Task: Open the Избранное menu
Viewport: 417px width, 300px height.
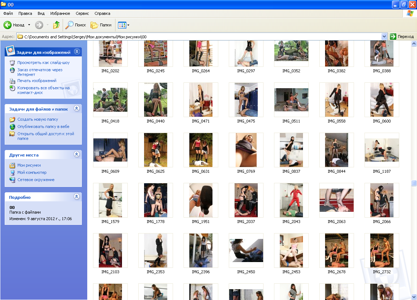Action: 60,13
